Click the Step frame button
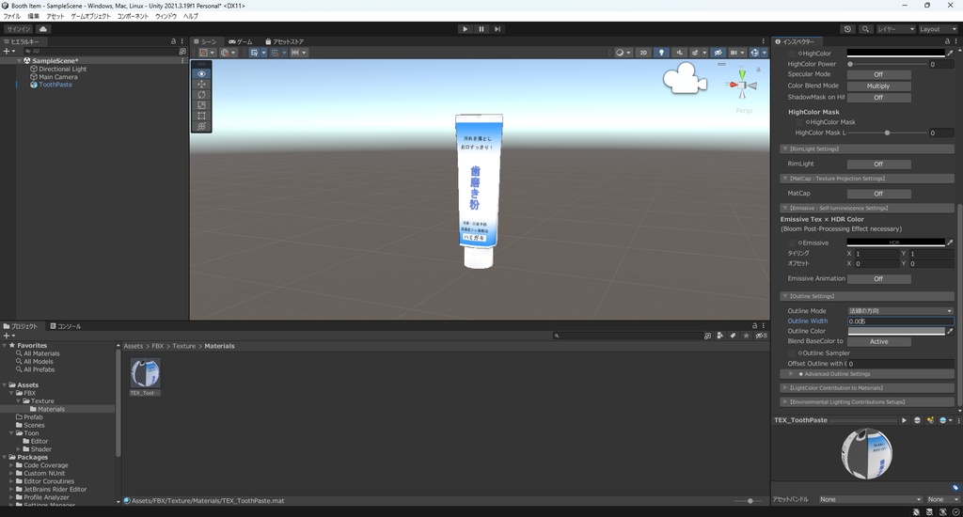963x517 pixels. click(x=497, y=29)
